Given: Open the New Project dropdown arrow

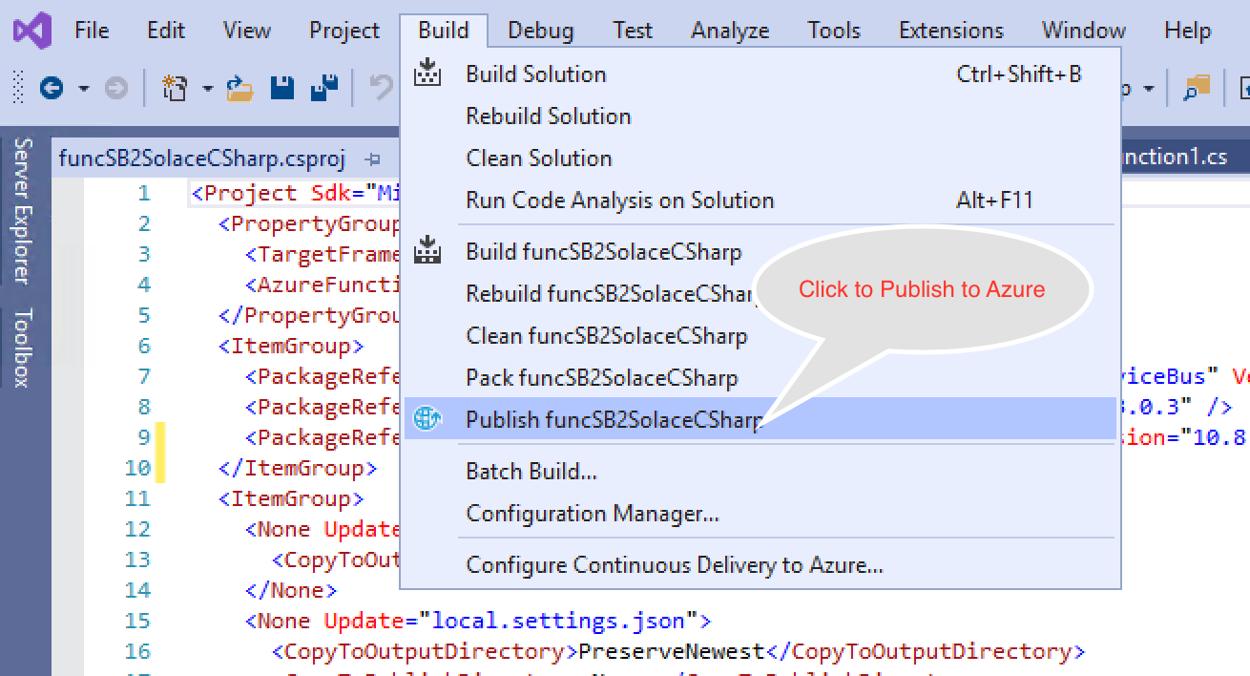Looking at the screenshot, I should [207, 89].
